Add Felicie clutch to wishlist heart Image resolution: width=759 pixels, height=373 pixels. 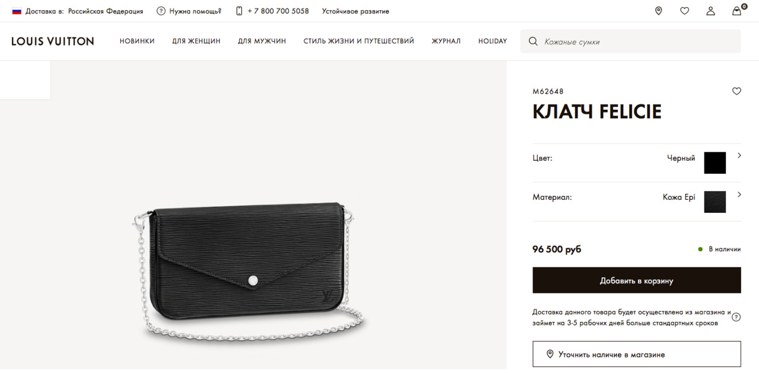coord(736,91)
